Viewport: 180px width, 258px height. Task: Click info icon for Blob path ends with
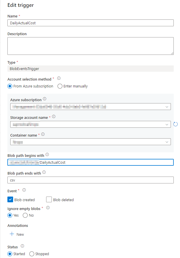click(44, 172)
